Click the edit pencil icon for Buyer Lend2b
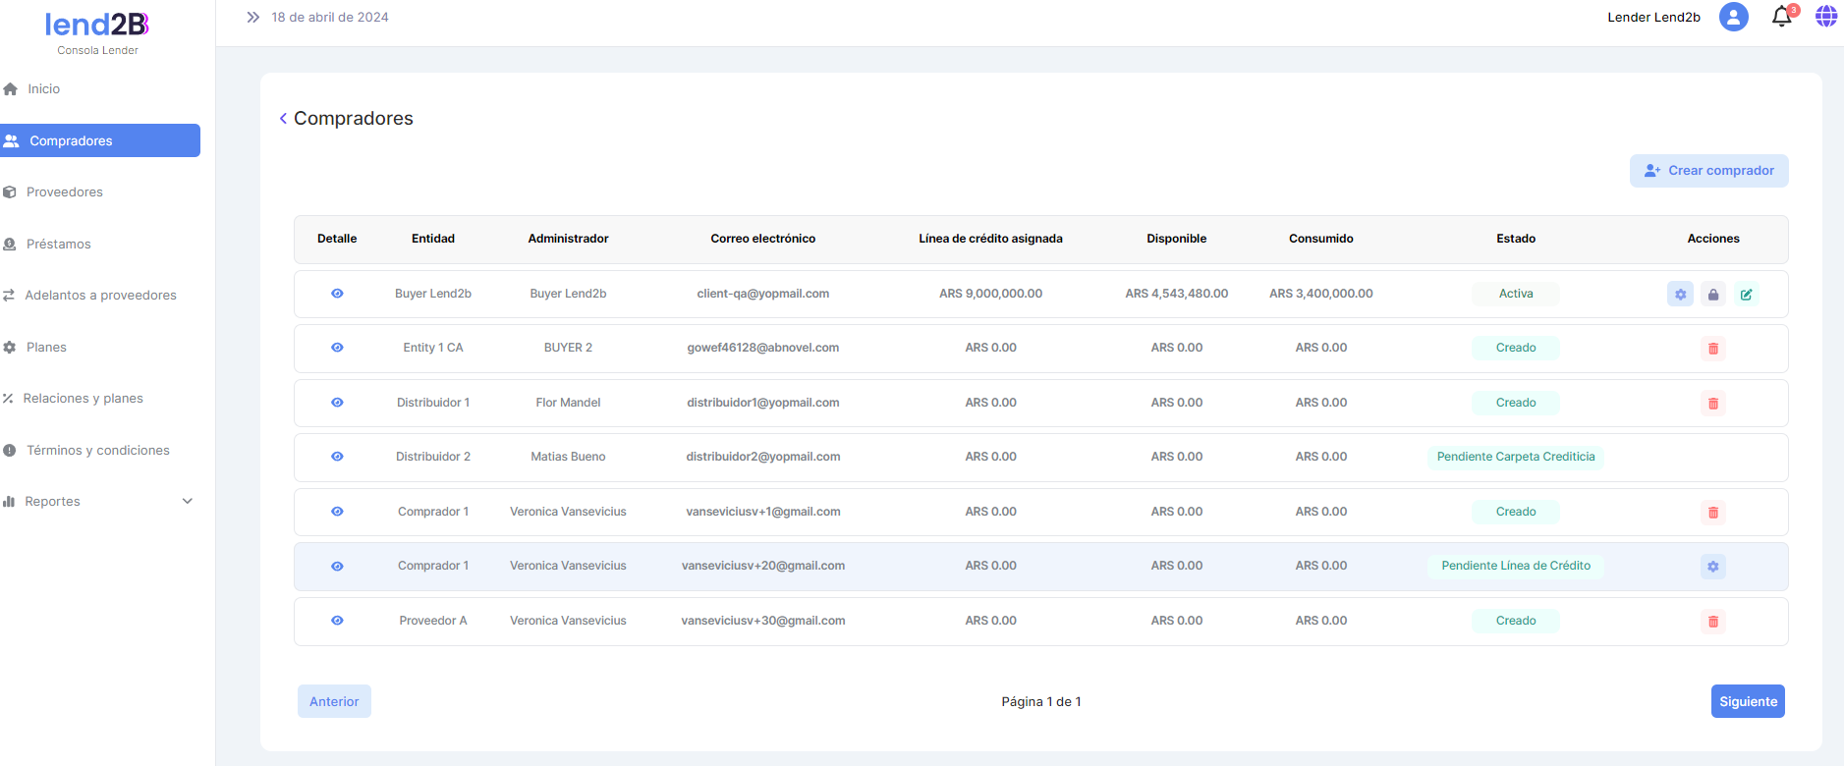Image resolution: width=1844 pixels, height=766 pixels. (x=1746, y=294)
